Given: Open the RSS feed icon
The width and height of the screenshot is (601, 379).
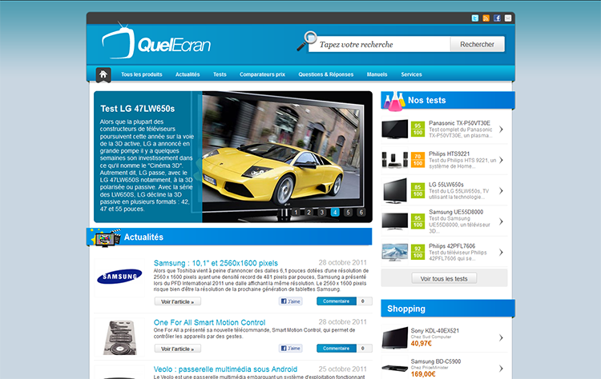Looking at the screenshot, I should tap(486, 18).
